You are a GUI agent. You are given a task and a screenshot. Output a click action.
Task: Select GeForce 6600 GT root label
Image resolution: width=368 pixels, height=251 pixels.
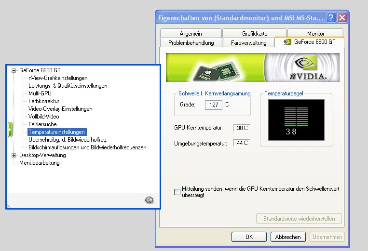(x=40, y=70)
